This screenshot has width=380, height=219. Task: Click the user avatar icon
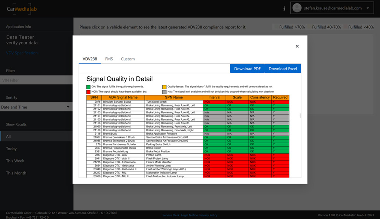[297, 8]
